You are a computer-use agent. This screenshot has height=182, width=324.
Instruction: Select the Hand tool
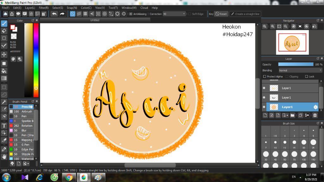tap(4, 157)
